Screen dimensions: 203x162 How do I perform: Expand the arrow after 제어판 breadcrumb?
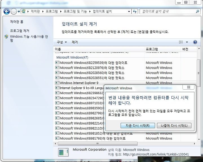click(43, 11)
